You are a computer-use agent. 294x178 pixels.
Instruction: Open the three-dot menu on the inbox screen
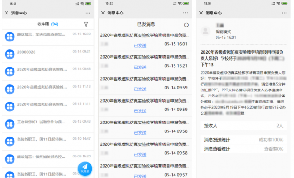(88, 13)
